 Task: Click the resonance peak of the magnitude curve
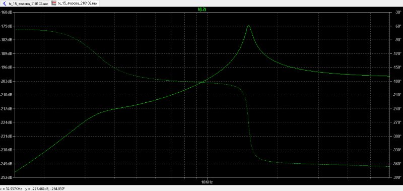pyautogui.click(x=248, y=25)
